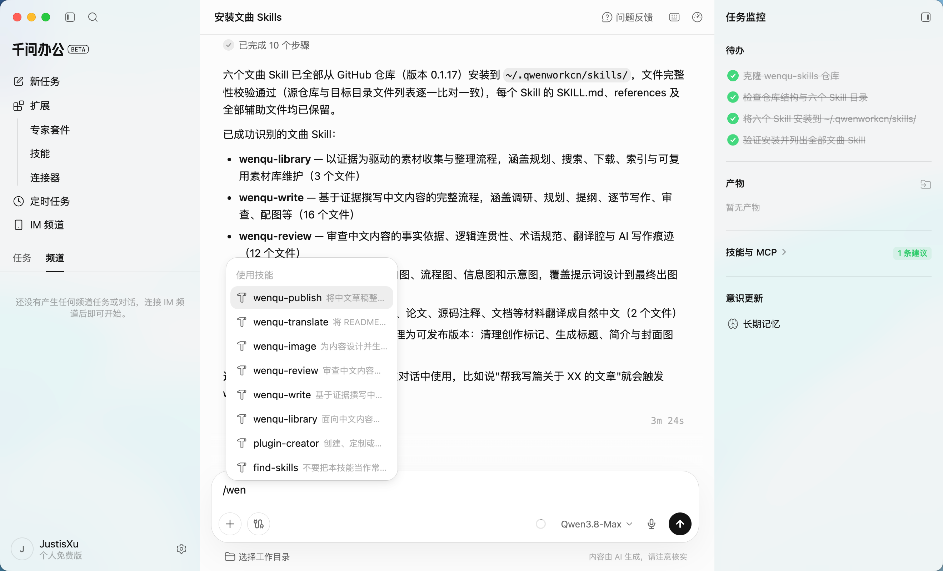The width and height of the screenshot is (943, 571).
Task: Select wenqu-review skill from popup
Action: click(x=311, y=370)
